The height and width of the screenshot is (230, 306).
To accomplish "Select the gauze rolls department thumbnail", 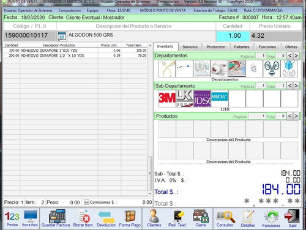I will point(202,68).
